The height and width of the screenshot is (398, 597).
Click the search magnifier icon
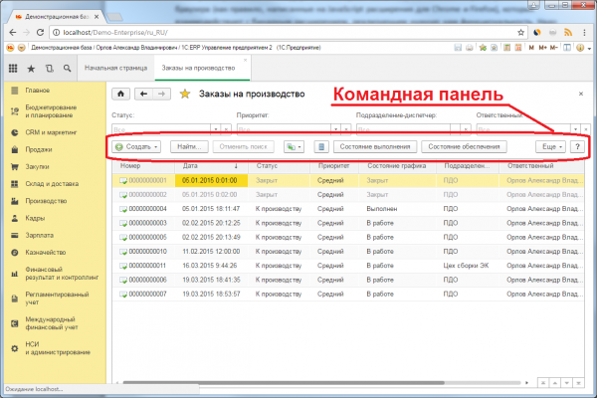coord(66,69)
